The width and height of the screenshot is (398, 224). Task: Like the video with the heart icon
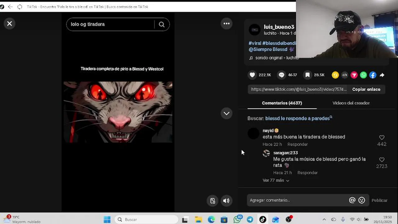point(252,75)
